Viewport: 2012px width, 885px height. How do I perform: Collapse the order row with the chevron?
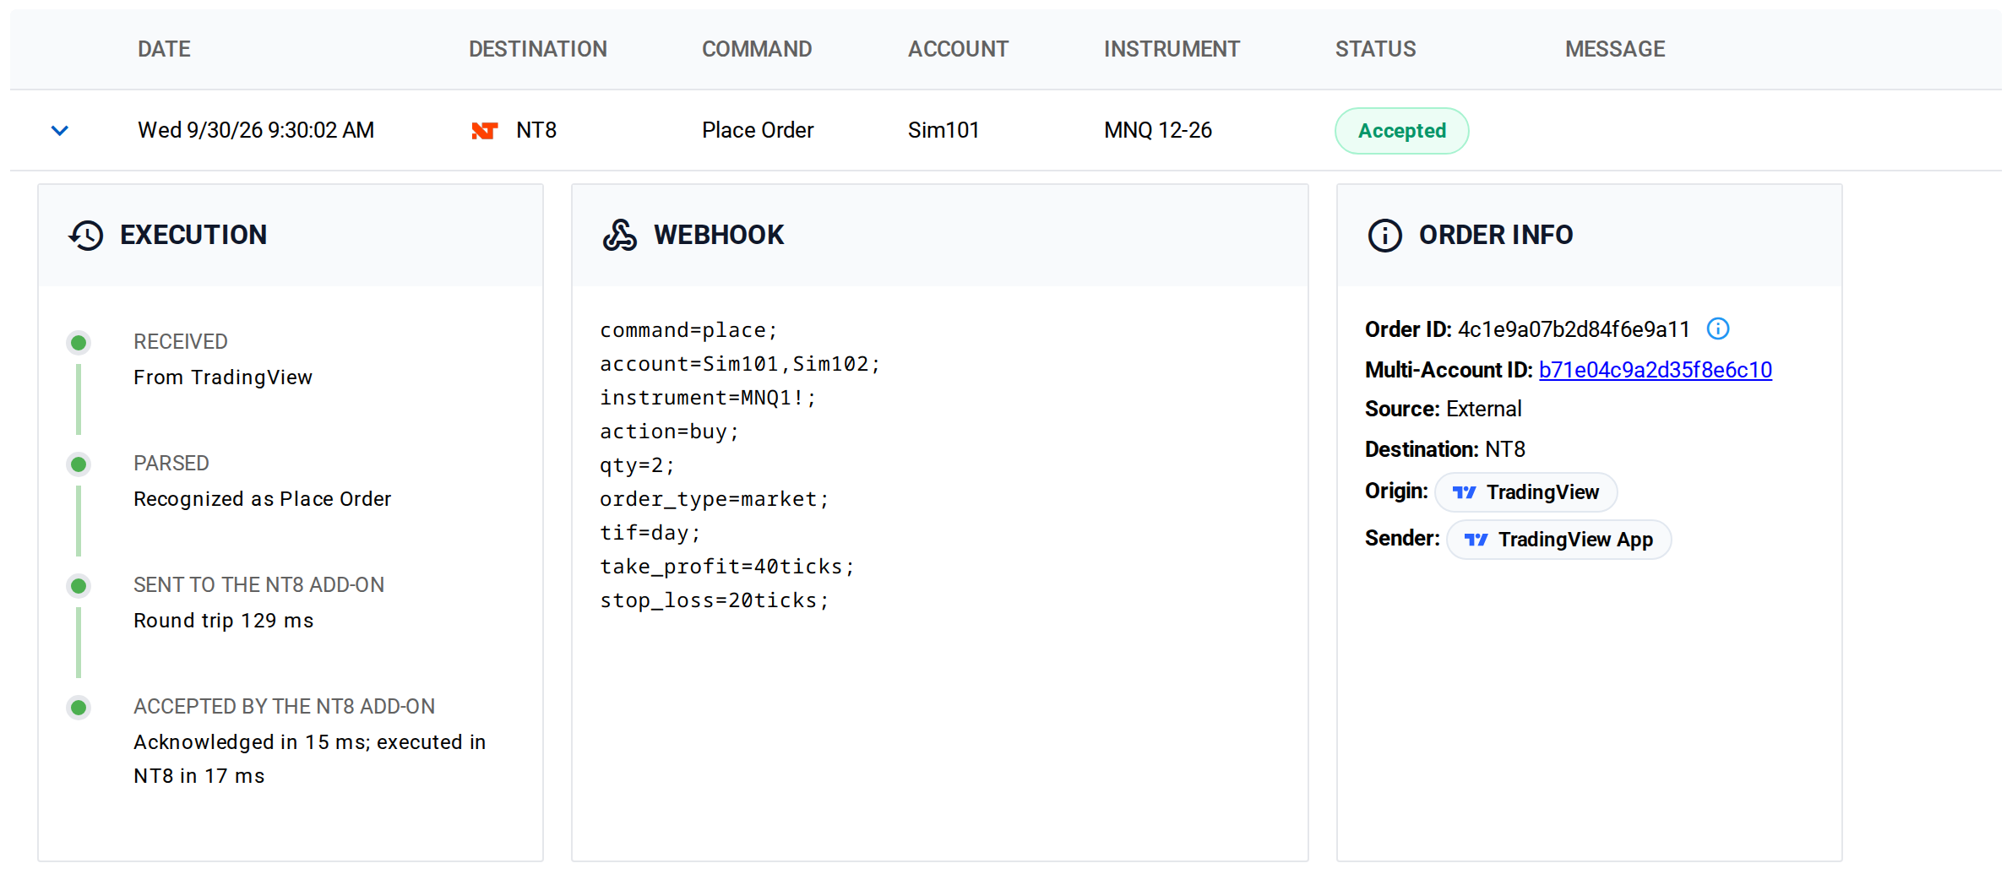pyautogui.click(x=59, y=130)
